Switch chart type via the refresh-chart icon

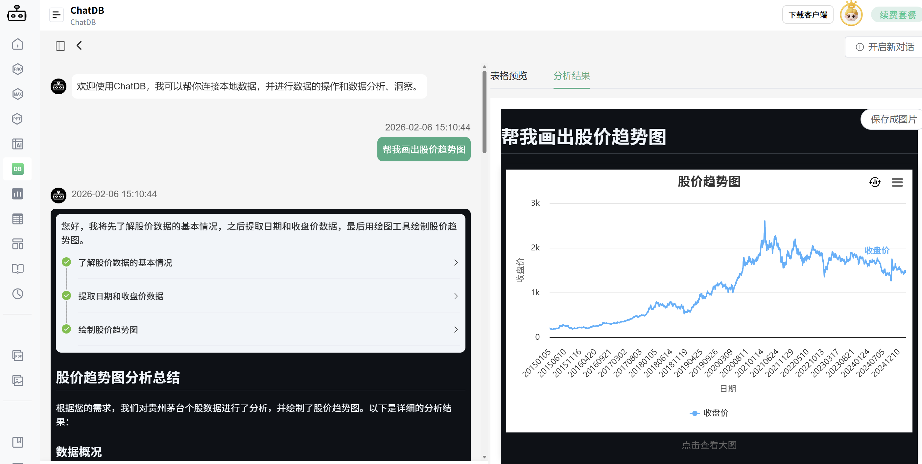coord(875,182)
